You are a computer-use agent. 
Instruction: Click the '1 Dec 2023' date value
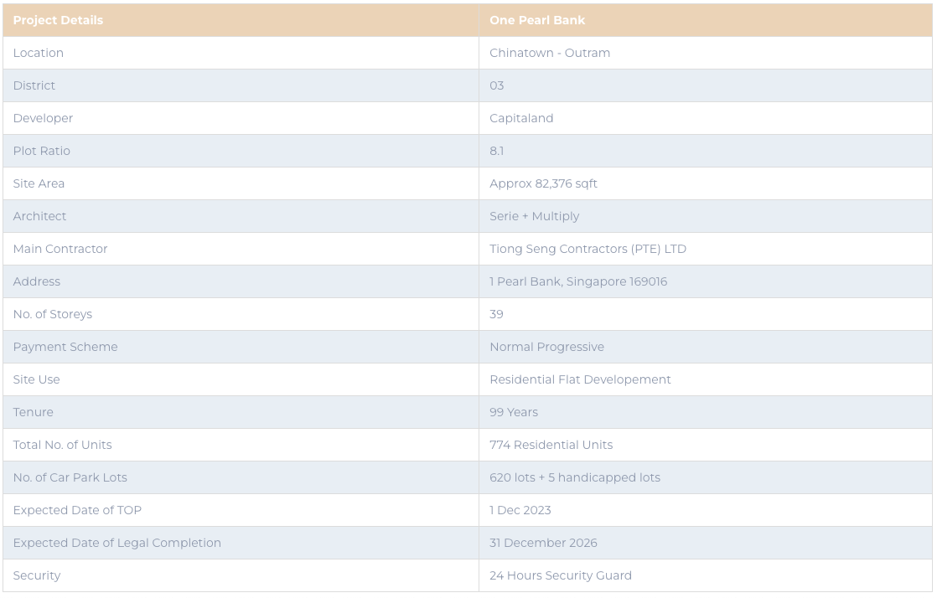point(520,510)
